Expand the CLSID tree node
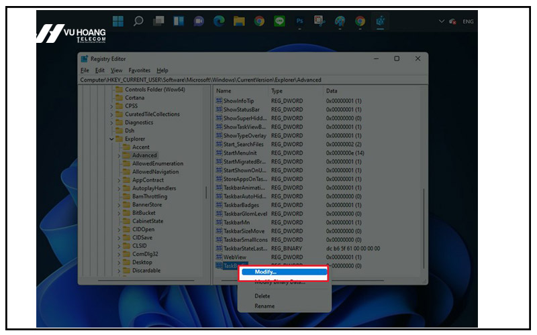The width and height of the screenshot is (537, 335). [x=119, y=246]
